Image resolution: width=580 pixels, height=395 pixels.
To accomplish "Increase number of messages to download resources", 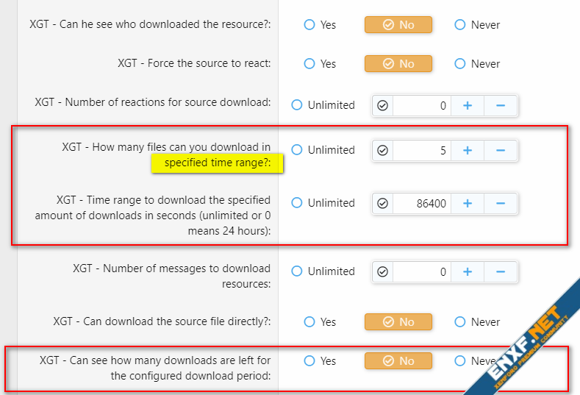I will (467, 271).
